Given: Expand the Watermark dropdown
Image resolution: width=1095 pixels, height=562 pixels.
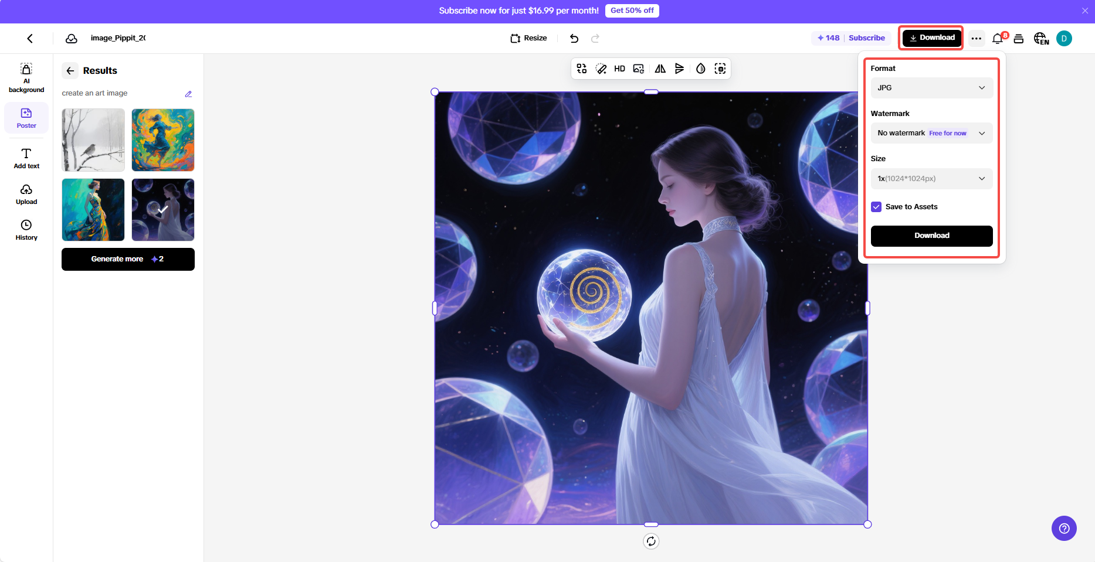Looking at the screenshot, I should tap(931, 133).
